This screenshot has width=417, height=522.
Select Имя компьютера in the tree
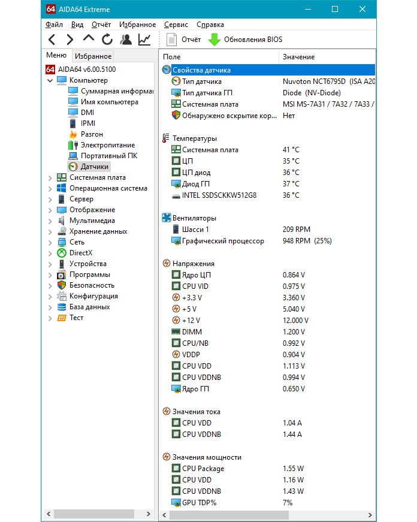coord(103,102)
